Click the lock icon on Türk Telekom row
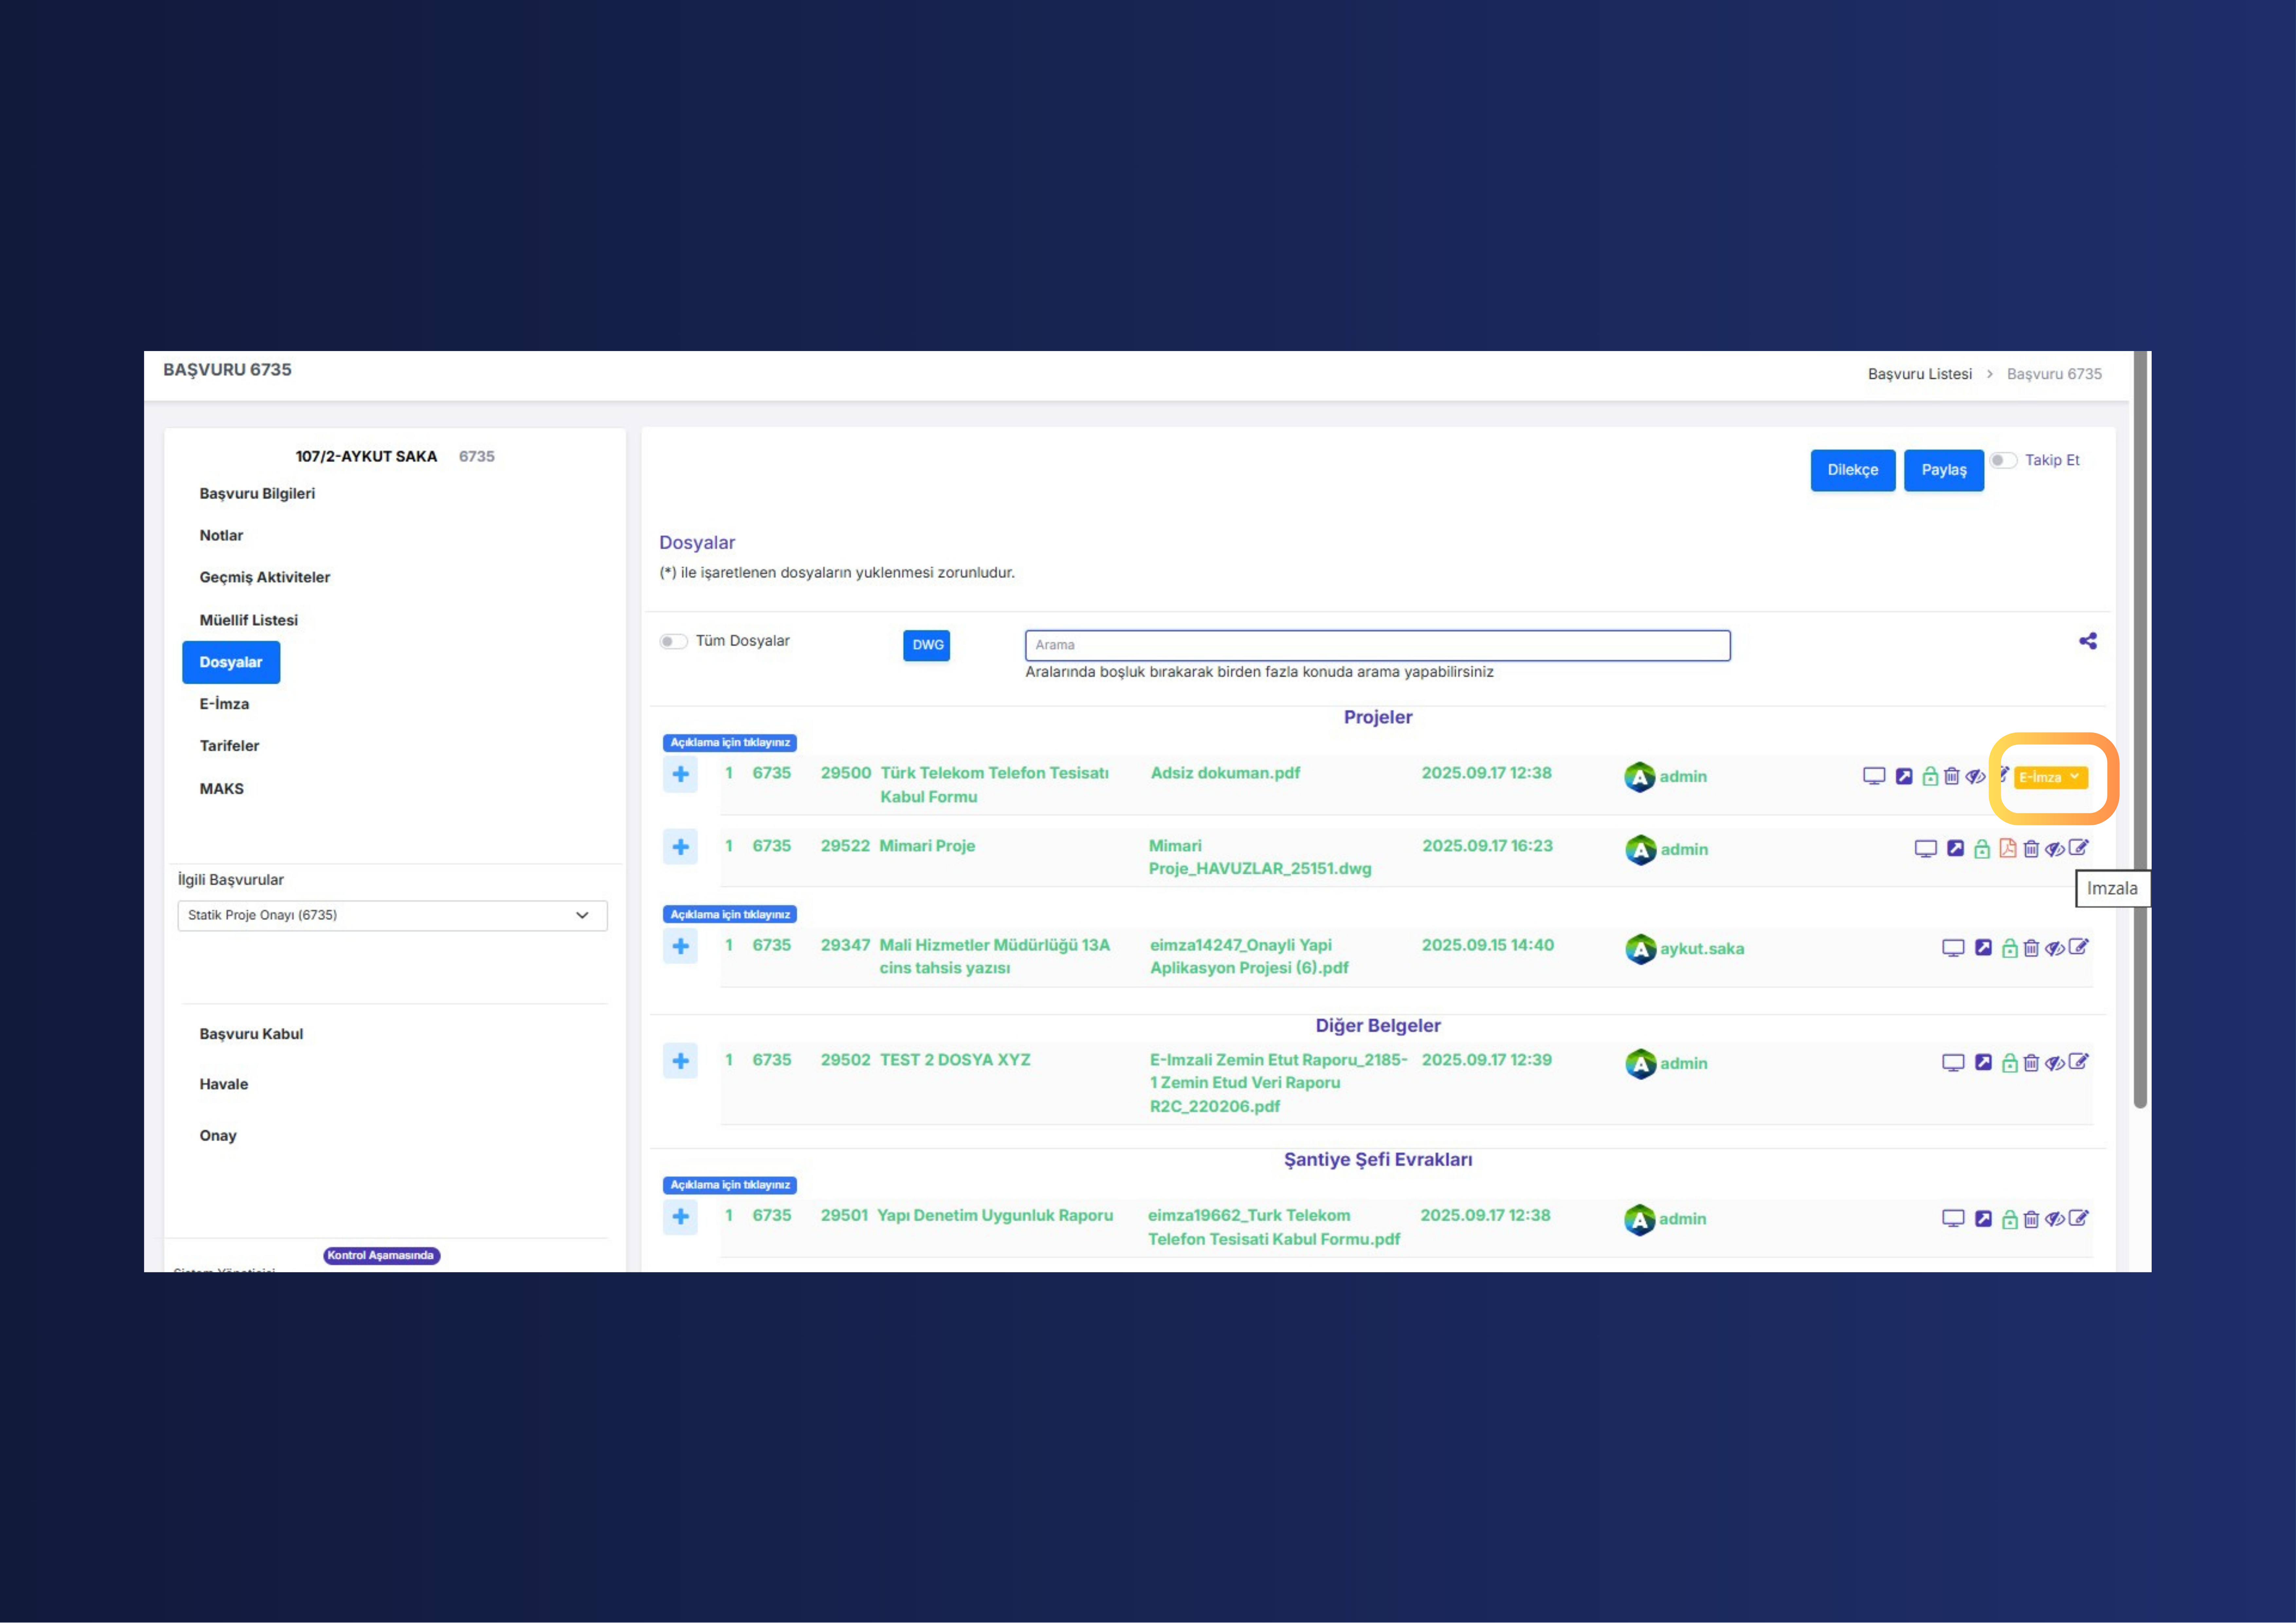 tap(1930, 776)
